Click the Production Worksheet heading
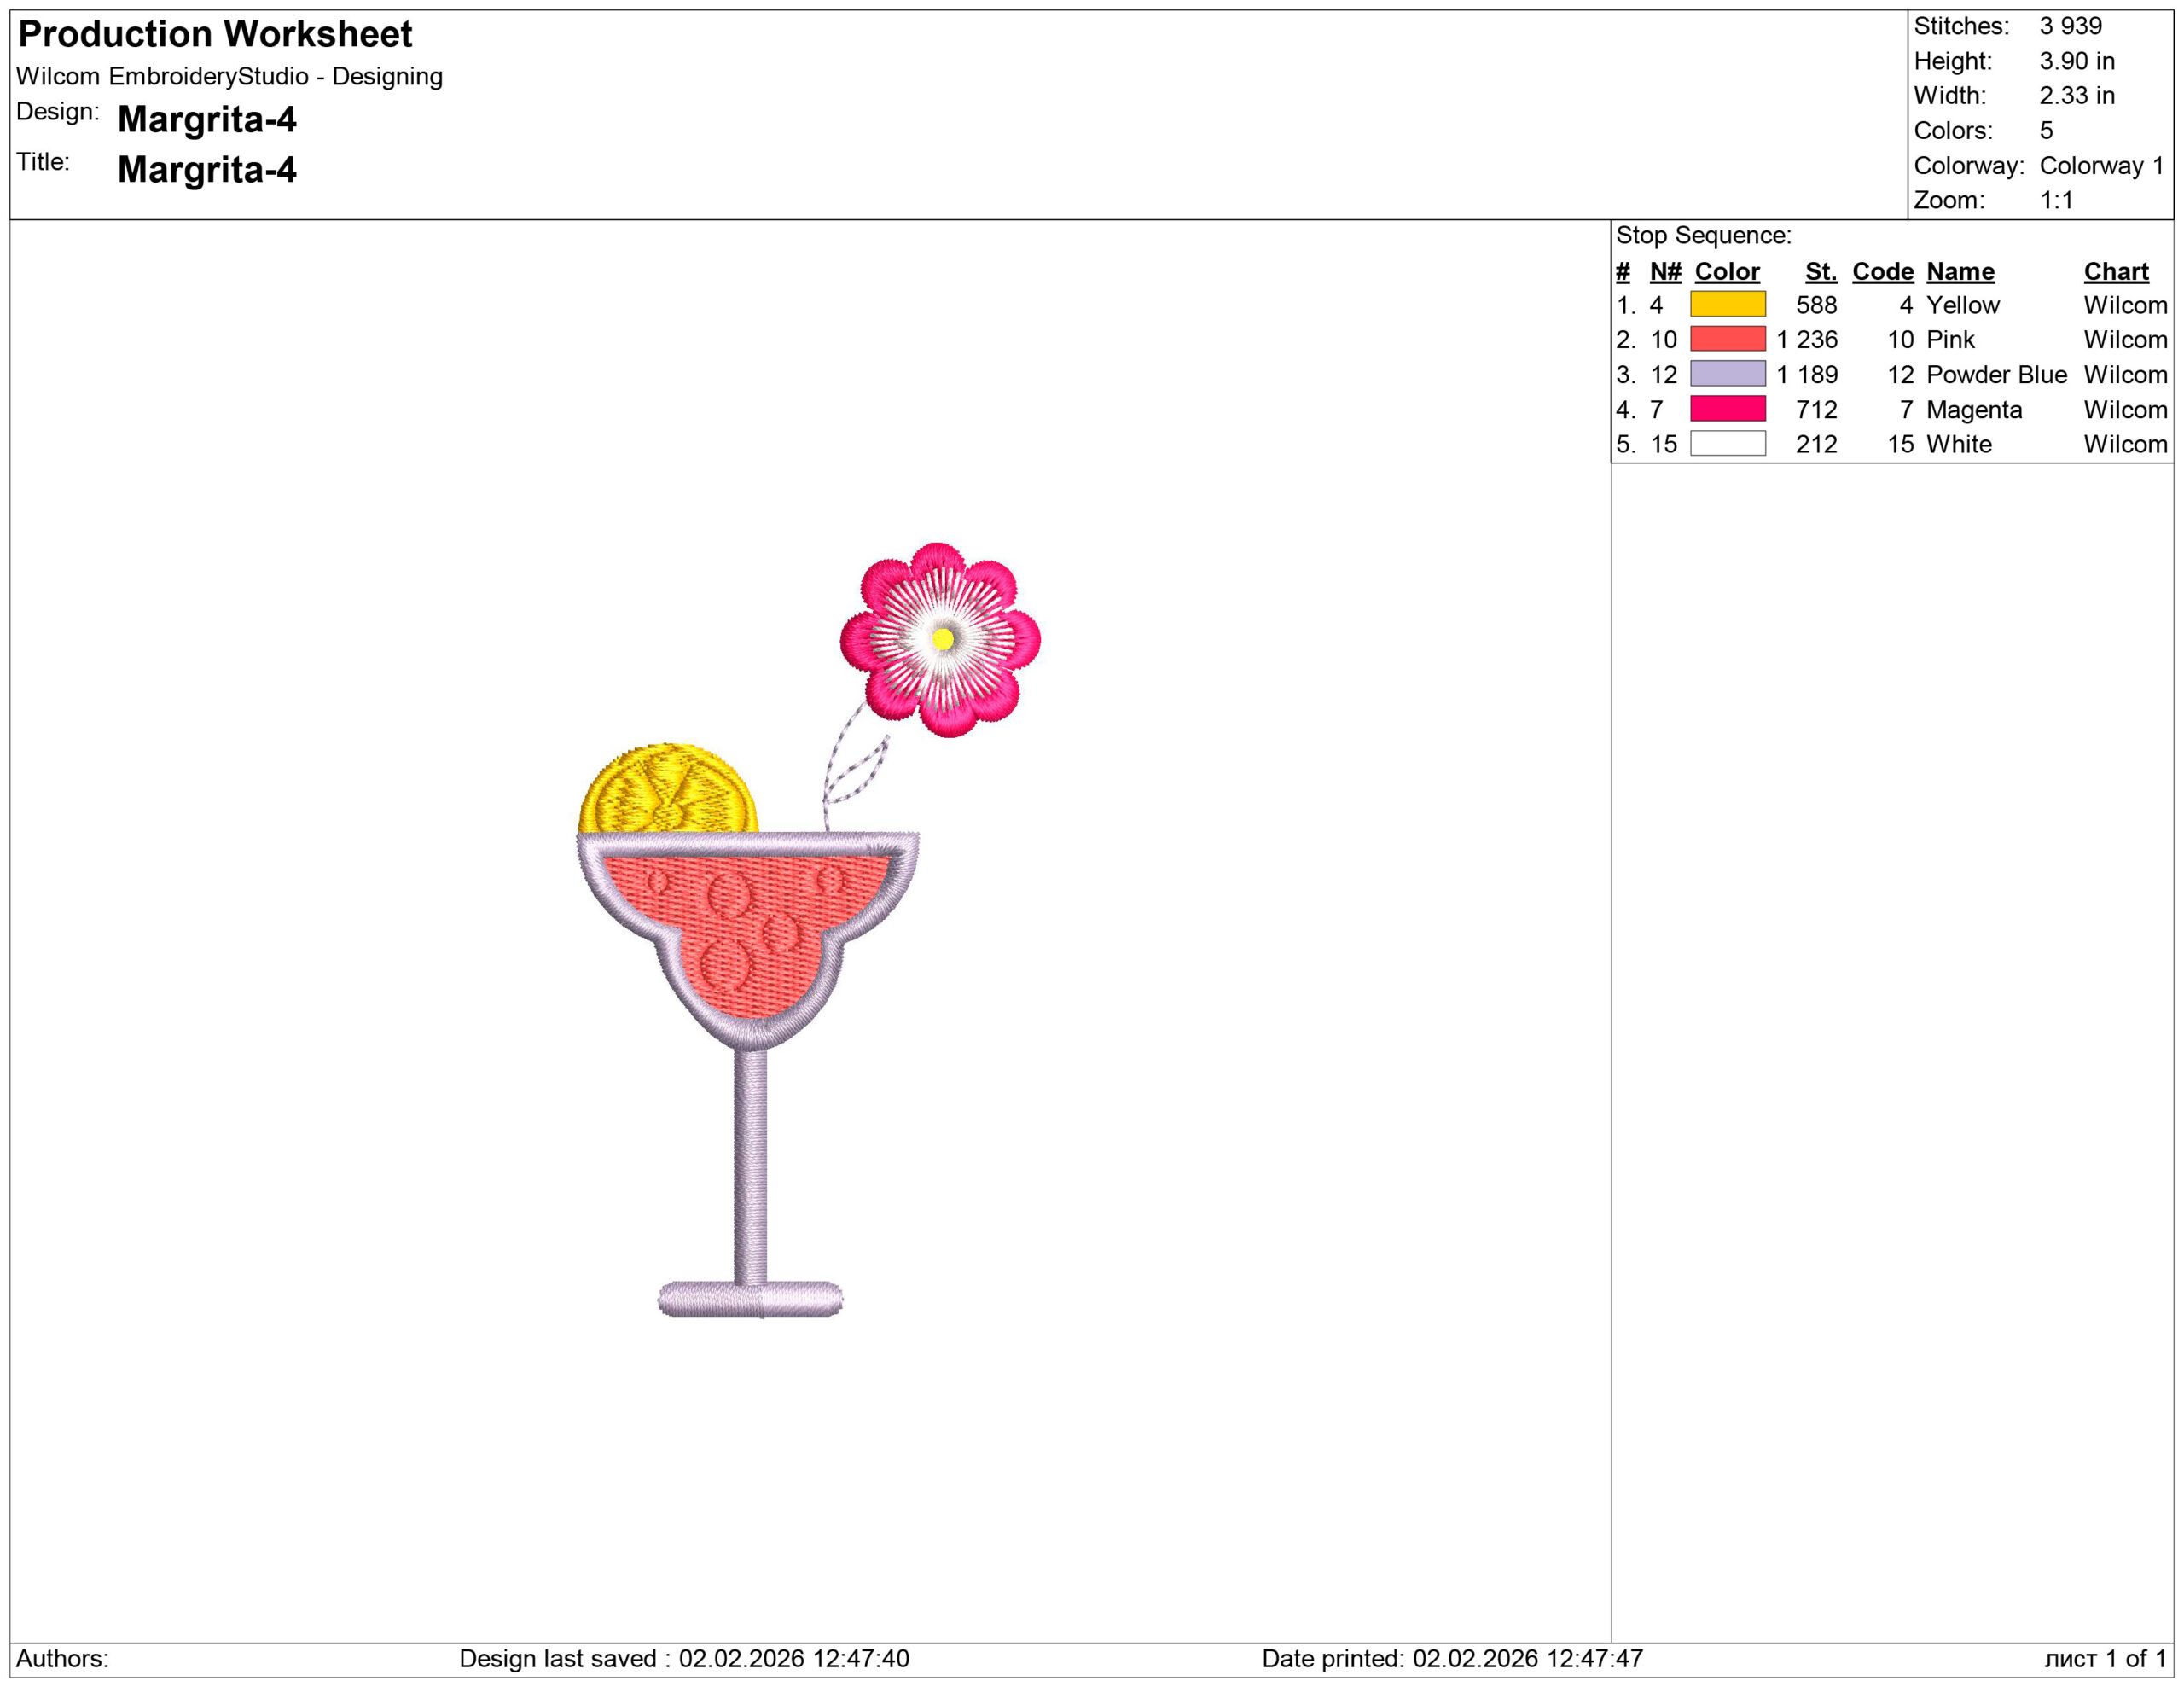2184x1681 pixels. click(x=215, y=34)
